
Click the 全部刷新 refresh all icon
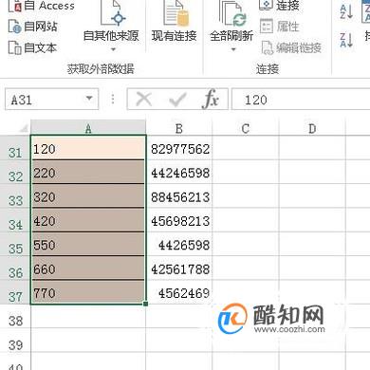(x=232, y=14)
